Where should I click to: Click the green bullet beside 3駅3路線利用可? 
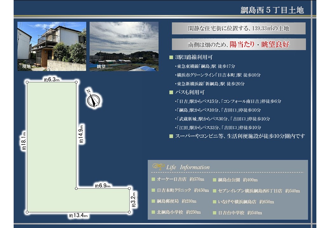(x=171, y=58)
